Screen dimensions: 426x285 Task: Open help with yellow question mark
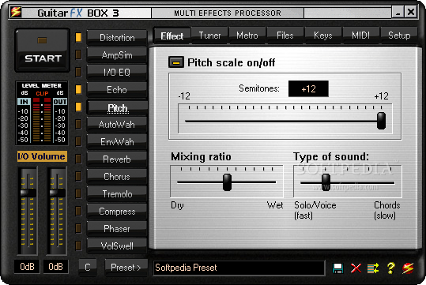click(390, 268)
